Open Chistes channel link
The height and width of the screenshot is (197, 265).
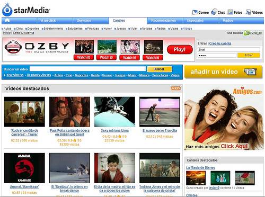pyautogui.click(x=192, y=195)
